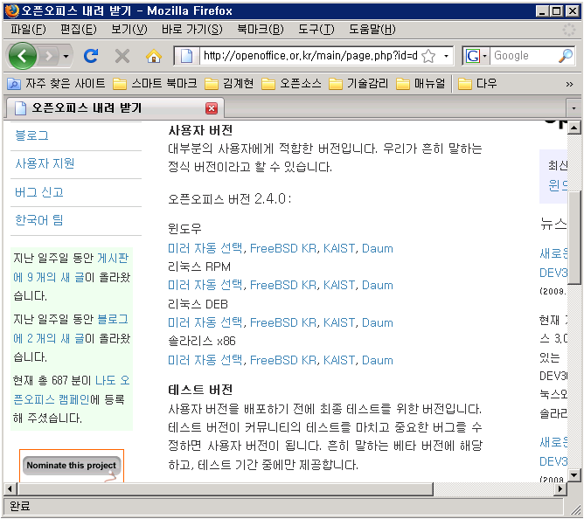Open the 김계현 bookmark folder

pyautogui.click(x=229, y=83)
